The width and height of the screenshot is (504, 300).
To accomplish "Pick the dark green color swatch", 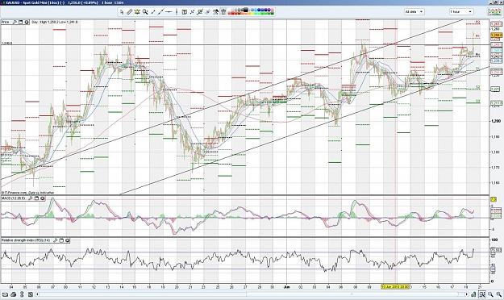I will click(x=272, y=14).
